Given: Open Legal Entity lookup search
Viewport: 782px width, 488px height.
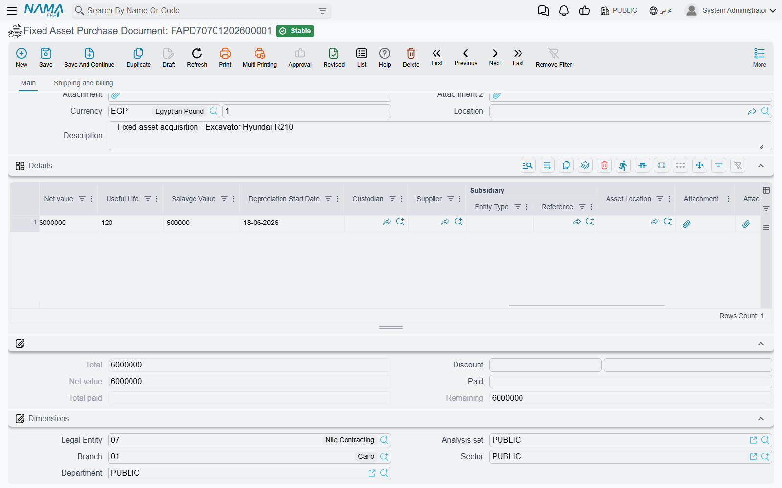Looking at the screenshot, I should click(384, 440).
